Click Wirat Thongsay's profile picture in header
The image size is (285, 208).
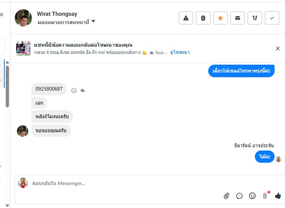pyautogui.click(x=23, y=18)
